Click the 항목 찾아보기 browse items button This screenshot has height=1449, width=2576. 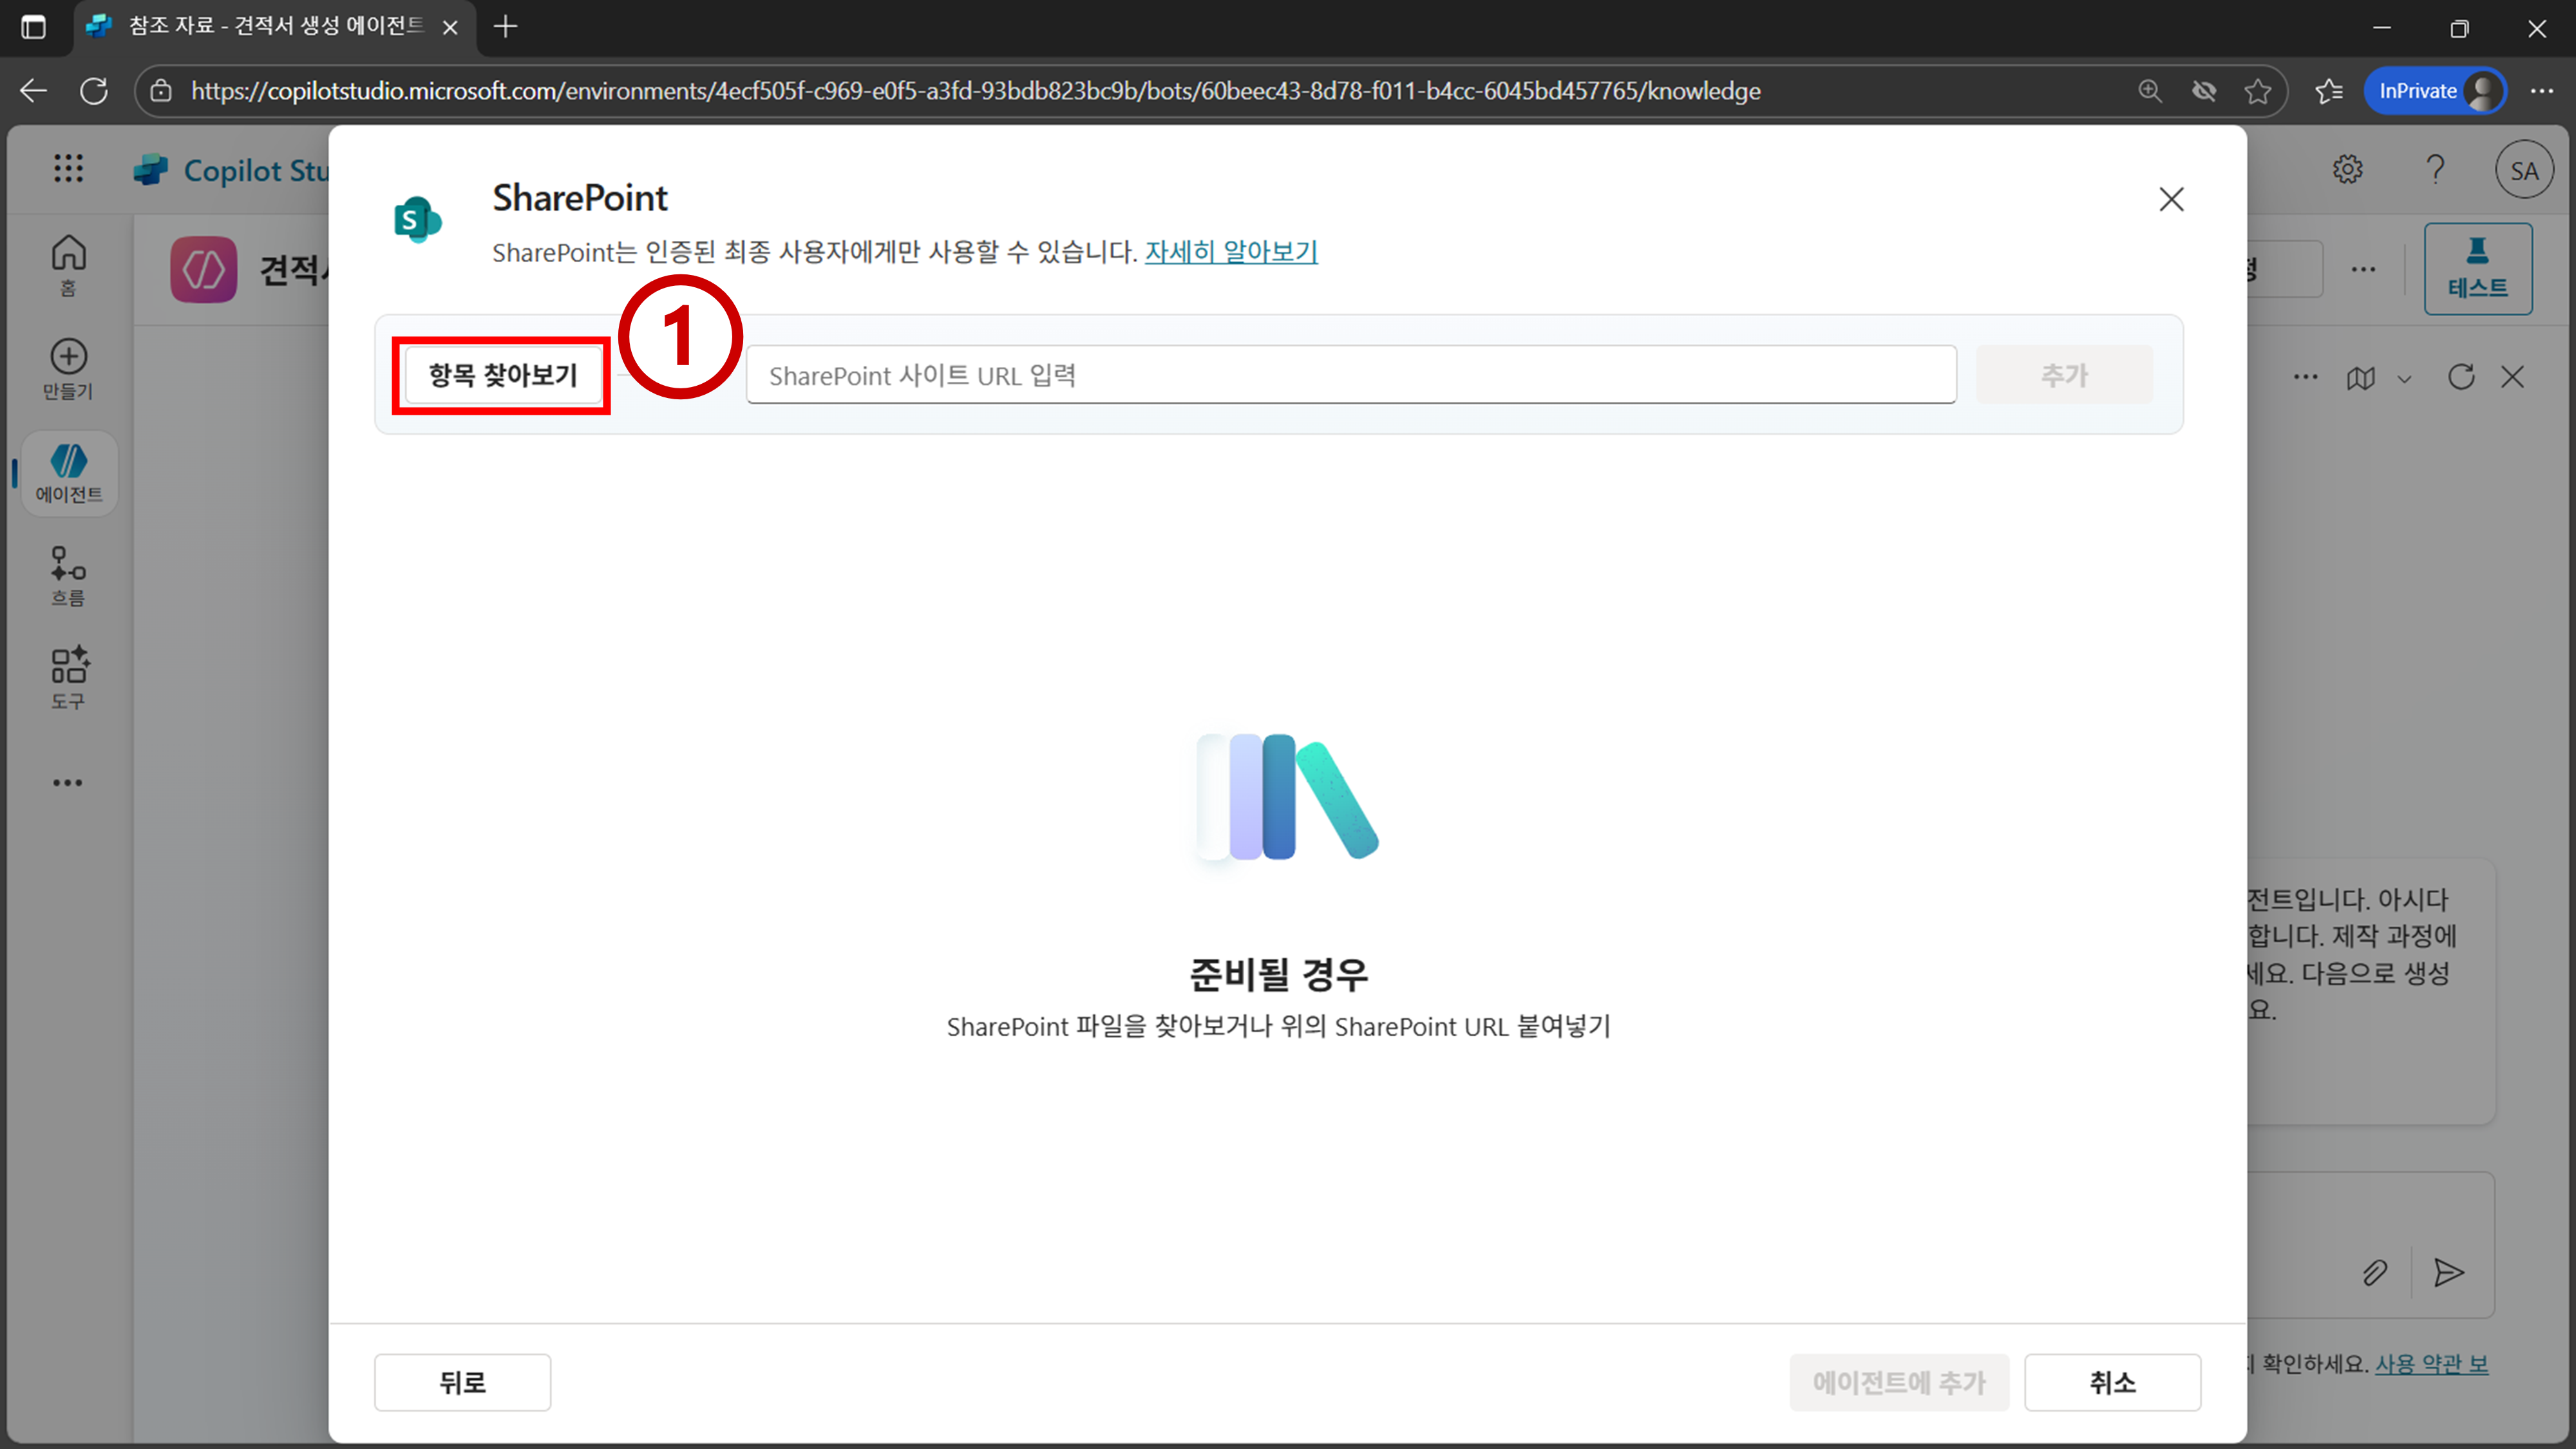[502, 375]
